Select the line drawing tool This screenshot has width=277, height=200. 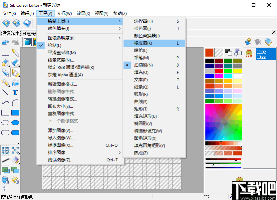[x=5, y=92]
